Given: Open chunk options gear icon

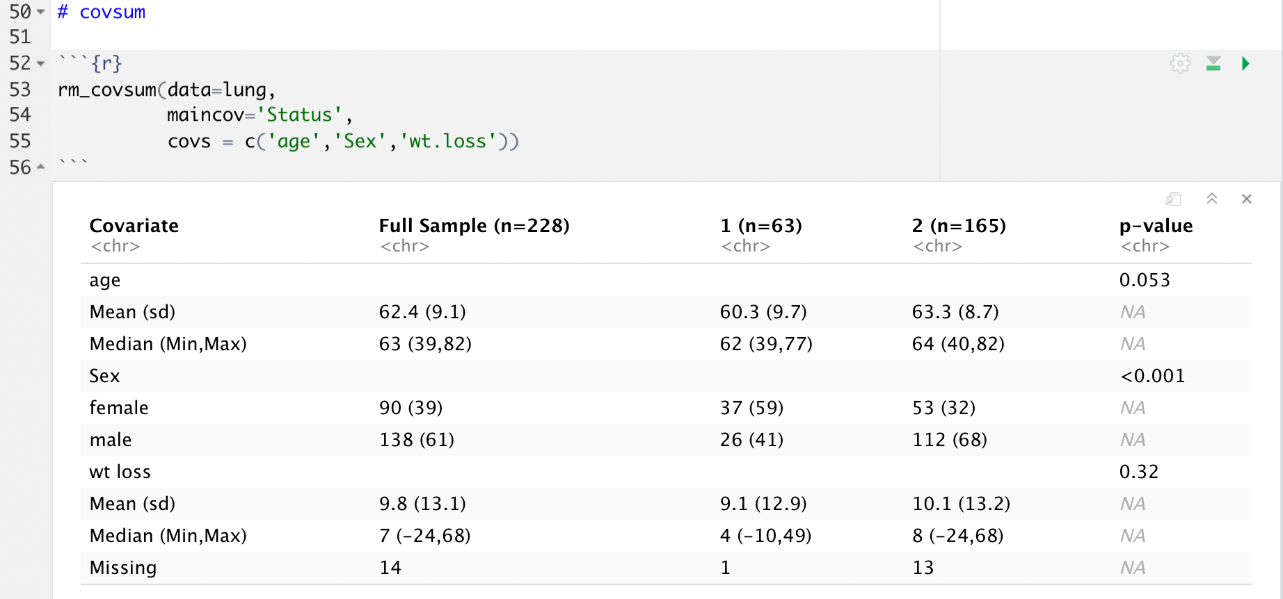Looking at the screenshot, I should coord(1180,64).
